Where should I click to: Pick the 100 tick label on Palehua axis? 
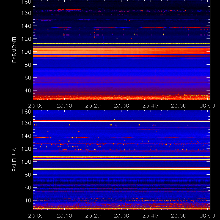[x=26, y=162]
